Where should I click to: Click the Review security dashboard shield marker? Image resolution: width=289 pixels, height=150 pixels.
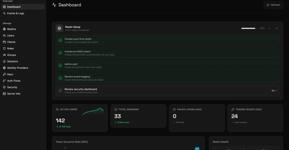(60, 91)
